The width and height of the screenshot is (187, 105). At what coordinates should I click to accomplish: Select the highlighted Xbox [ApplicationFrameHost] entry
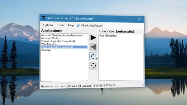point(64,47)
